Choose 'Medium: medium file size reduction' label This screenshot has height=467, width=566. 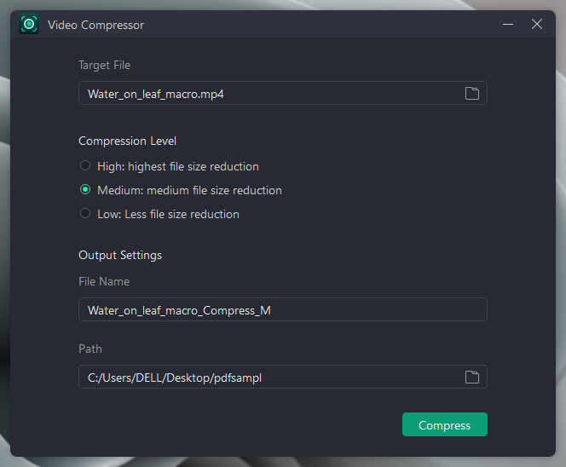[x=189, y=190]
